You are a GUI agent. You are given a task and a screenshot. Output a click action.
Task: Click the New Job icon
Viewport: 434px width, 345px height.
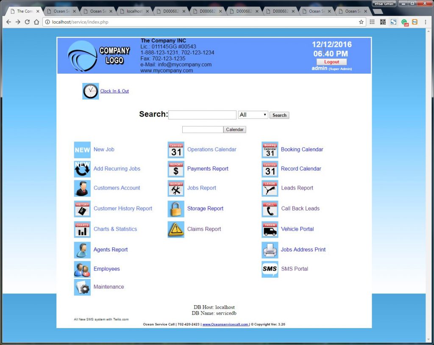pos(82,150)
